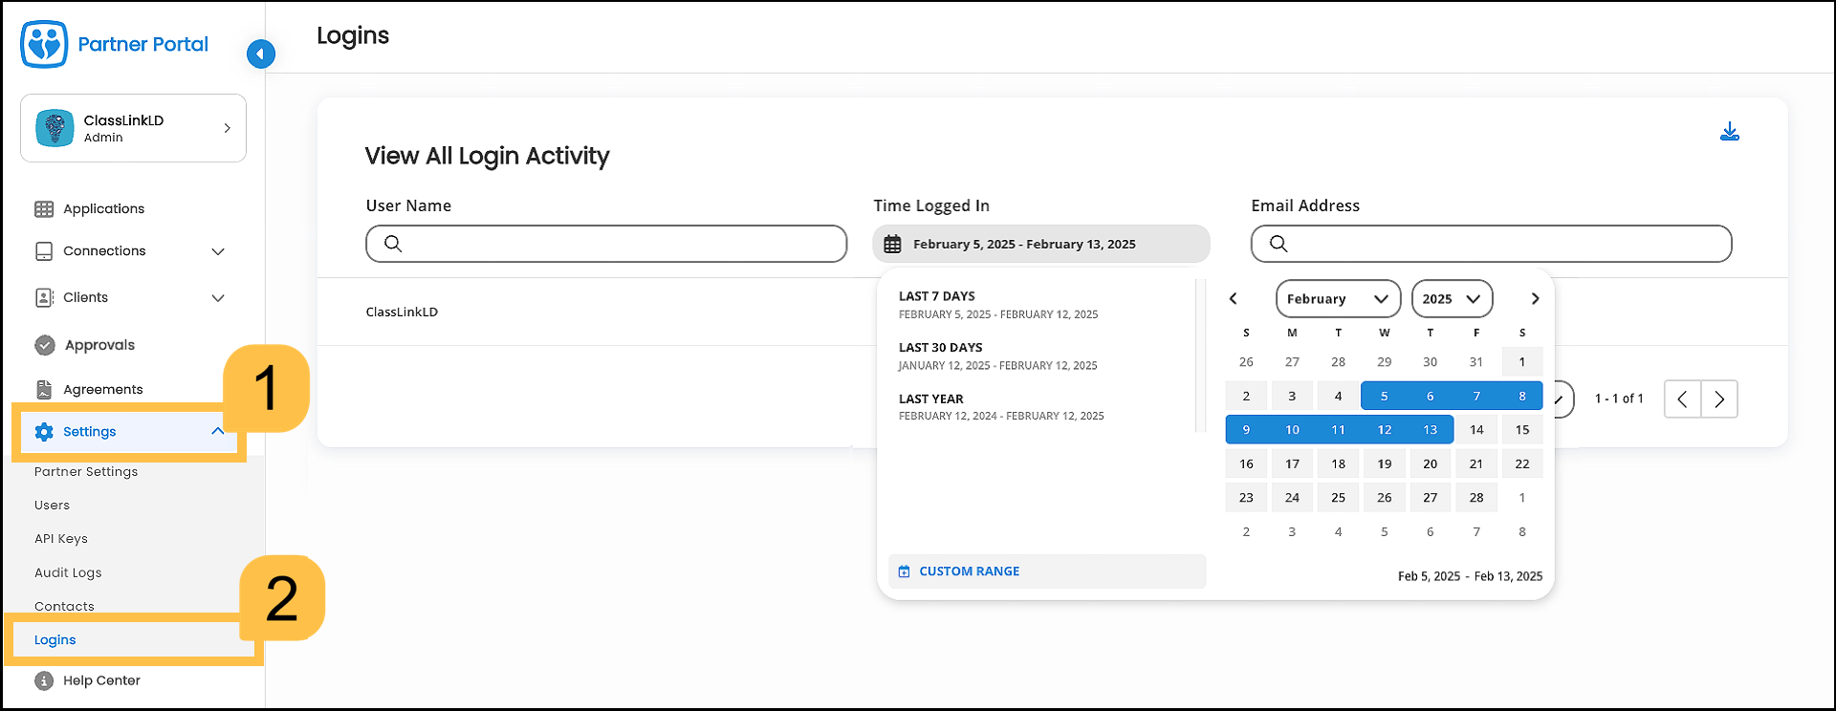Viewport: 1836px width, 711px height.
Task: Click the Partner Portal logo icon
Action: pyautogui.click(x=44, y=44)
